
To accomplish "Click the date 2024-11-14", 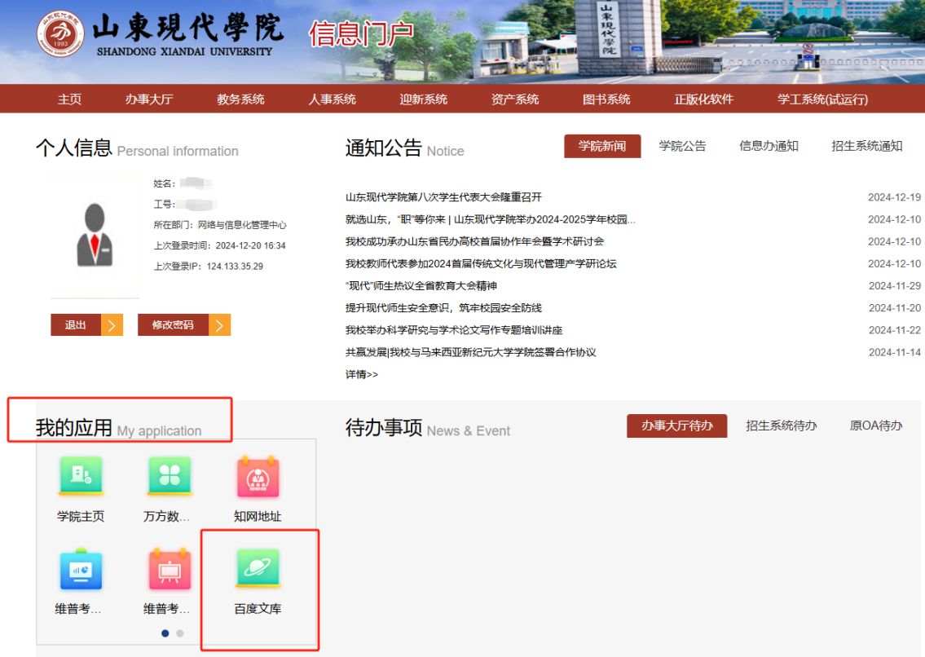I will [x=894, y=352].
